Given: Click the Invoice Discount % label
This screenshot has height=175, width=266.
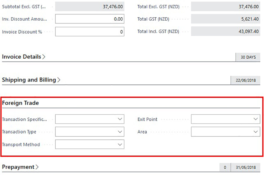Looking at the screenshot, I should point(22,32).
